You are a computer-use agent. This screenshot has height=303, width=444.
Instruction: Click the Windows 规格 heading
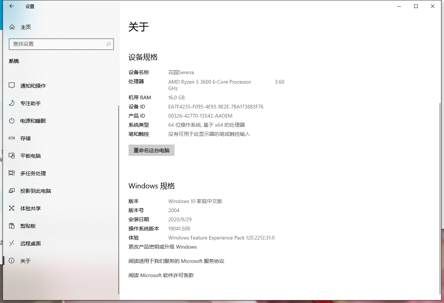tap(152, 186)
